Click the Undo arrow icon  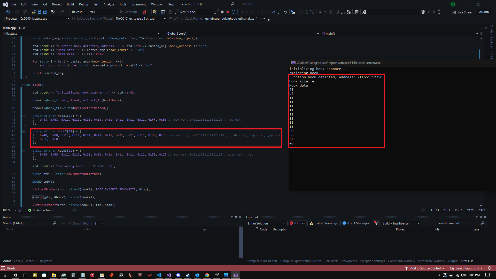tap(53, 12)
